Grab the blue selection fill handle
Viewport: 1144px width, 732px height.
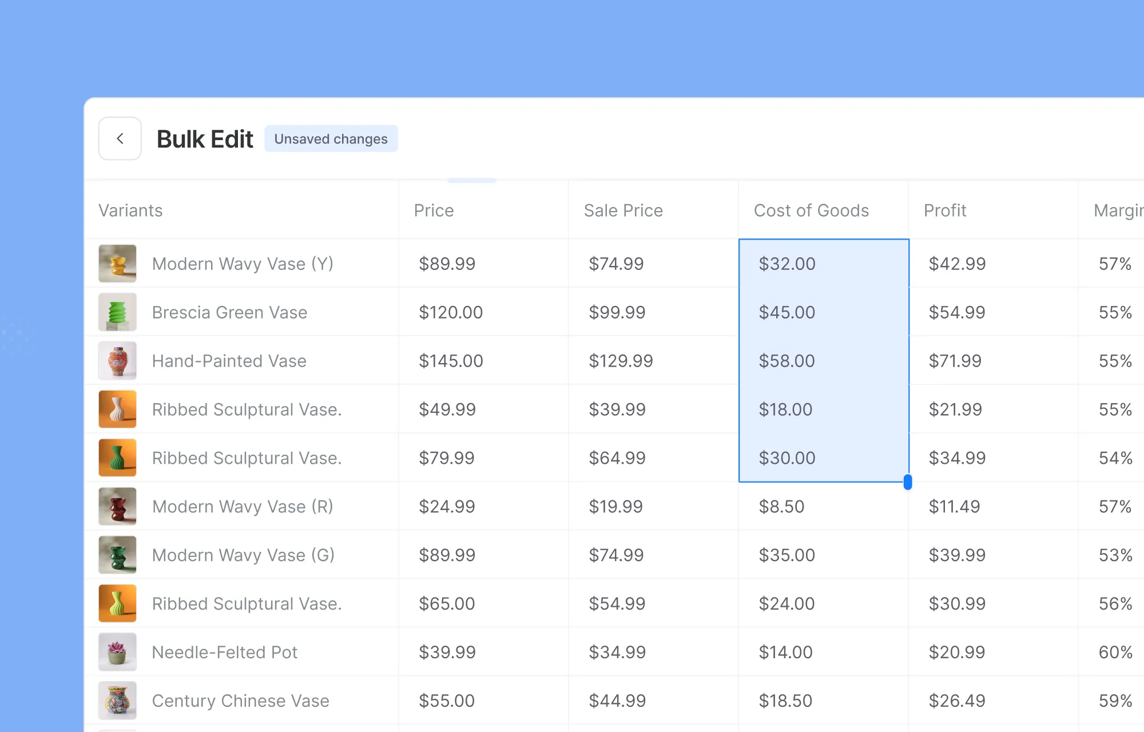click(908, 482)
